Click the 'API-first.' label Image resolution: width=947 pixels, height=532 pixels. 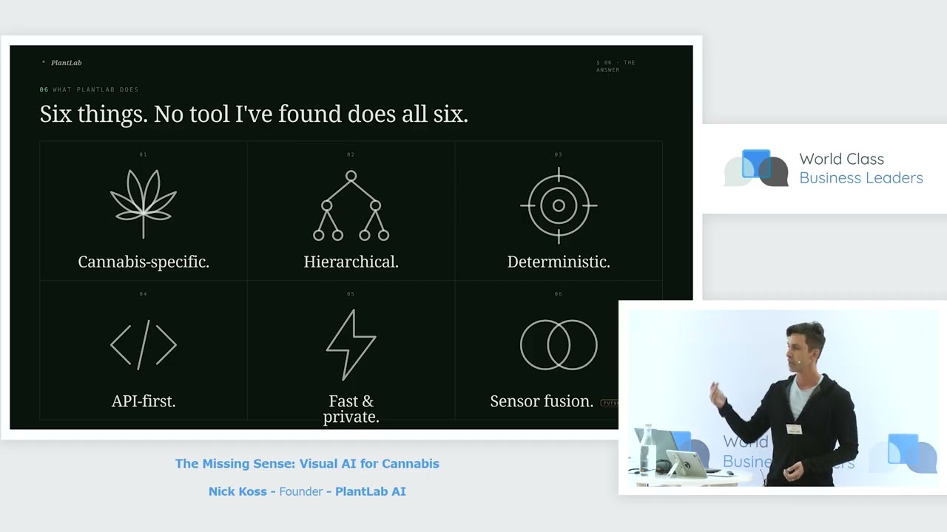click(144, 401)
